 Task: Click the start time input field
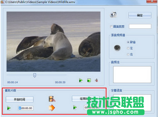click(25, 108)
